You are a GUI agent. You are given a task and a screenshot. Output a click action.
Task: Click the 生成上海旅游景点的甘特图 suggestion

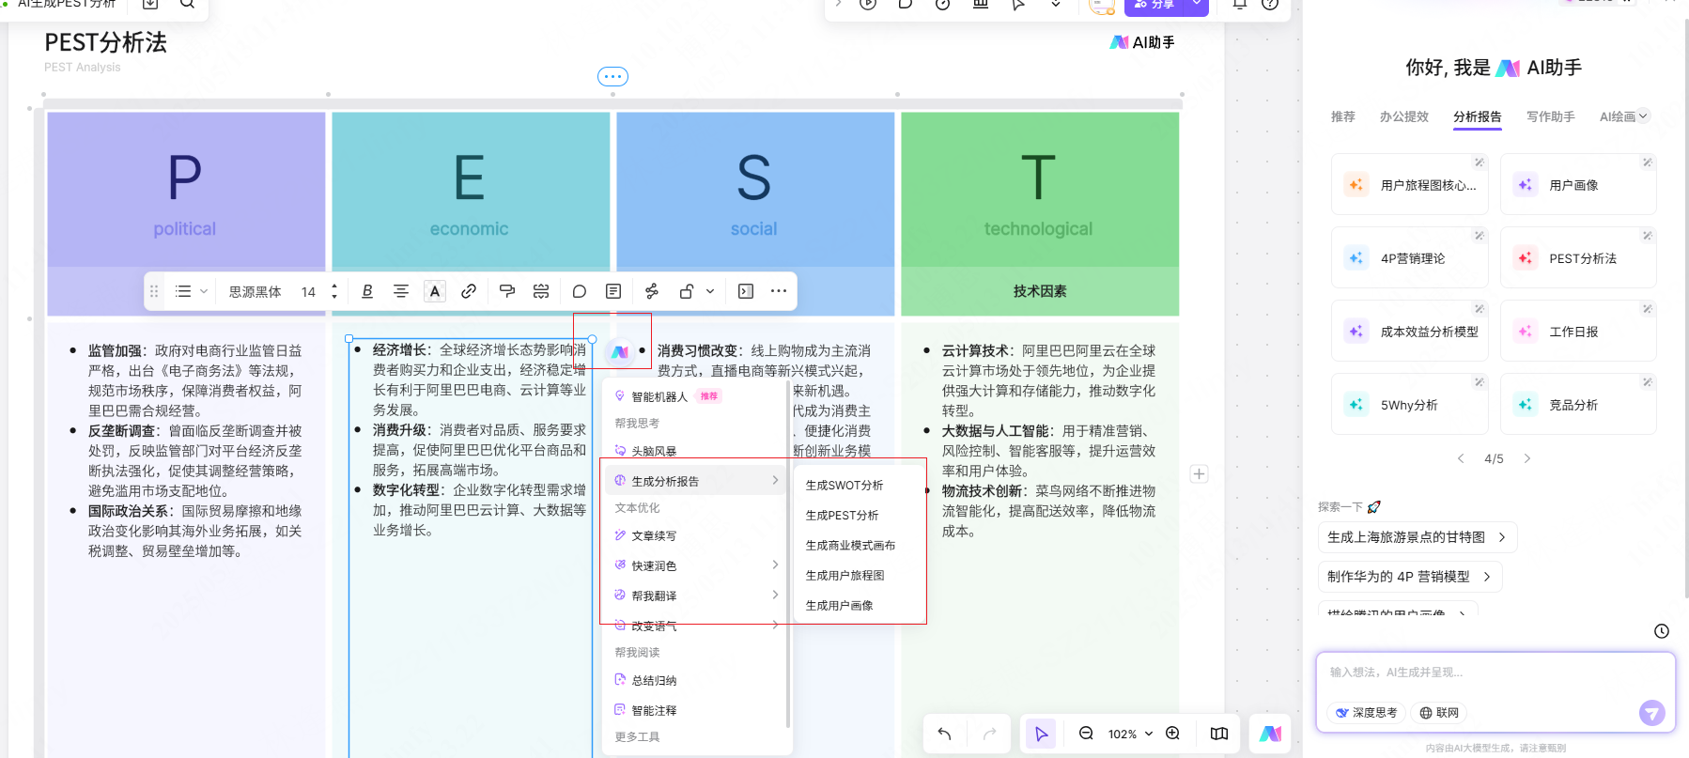1418,537
